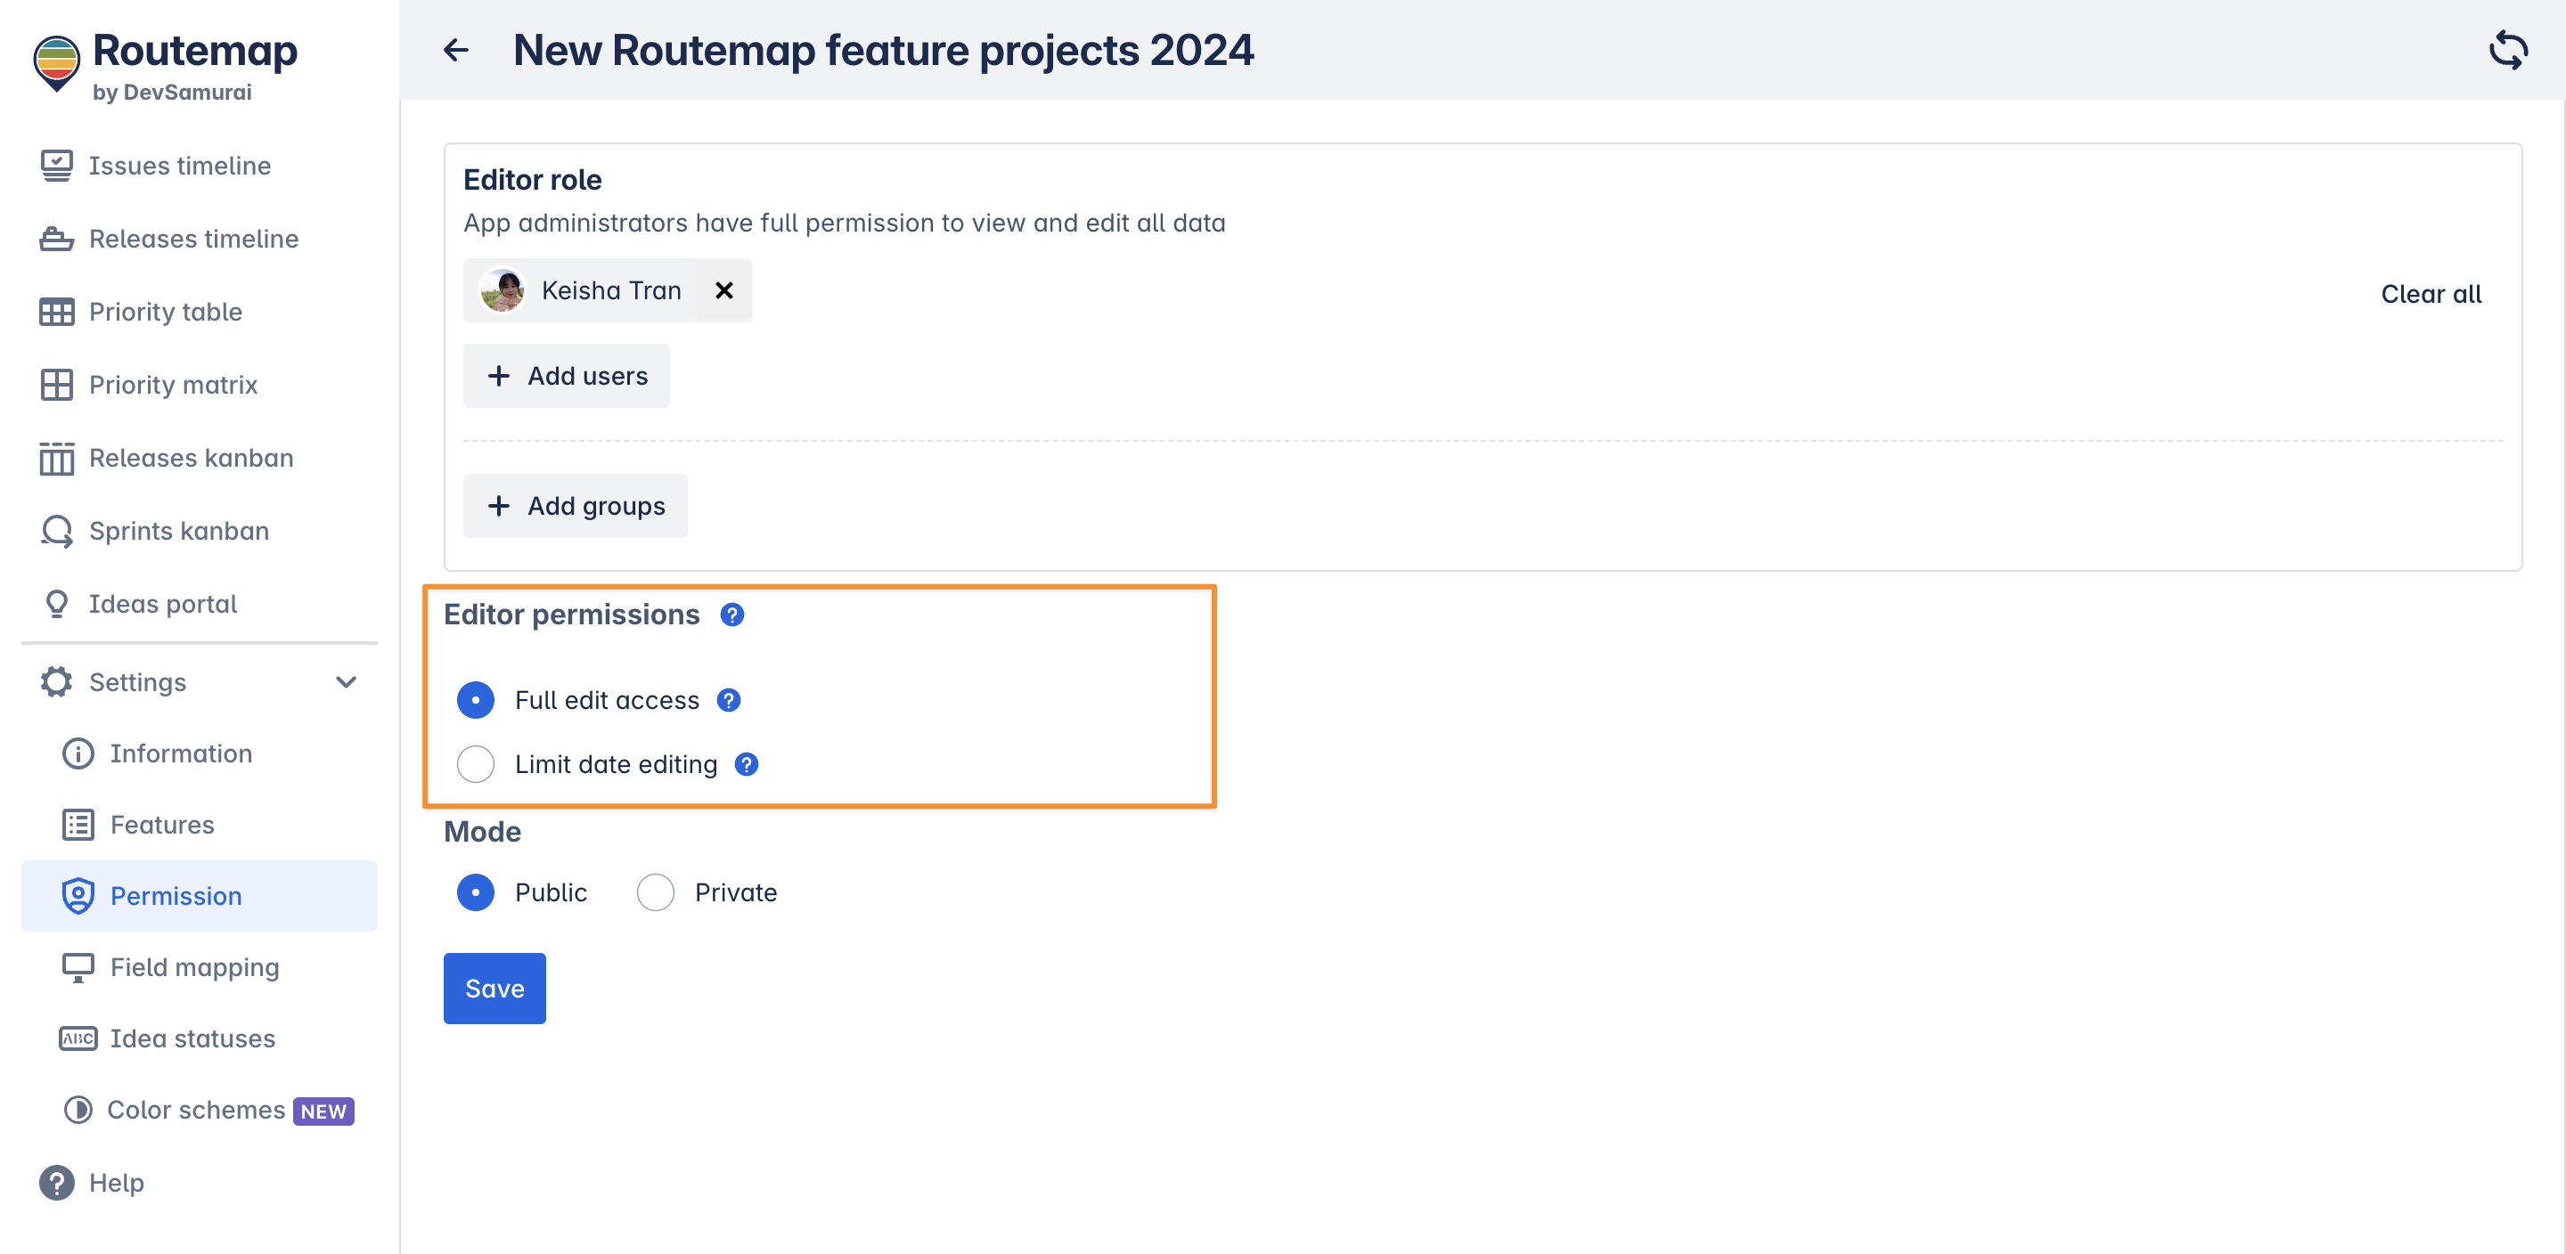The width and height of the screenshot is (2566, 1254).
Task: Click help icon beside Full edit access
Action: tap(729, 700)
